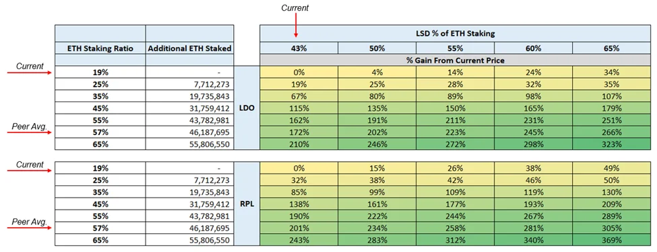657x252 pixels.
Task: Select the LDO 323% gain cell
Action: [612, 144]
